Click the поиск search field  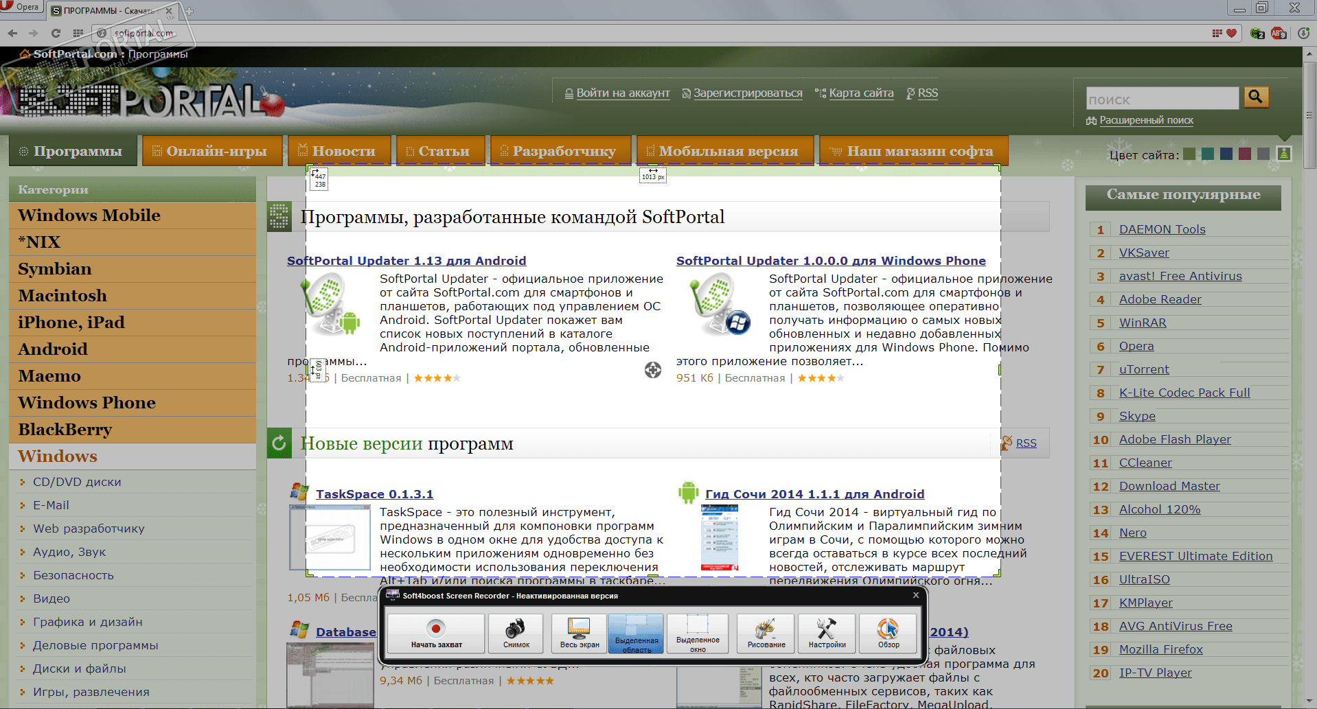[x=1162, y=99]
